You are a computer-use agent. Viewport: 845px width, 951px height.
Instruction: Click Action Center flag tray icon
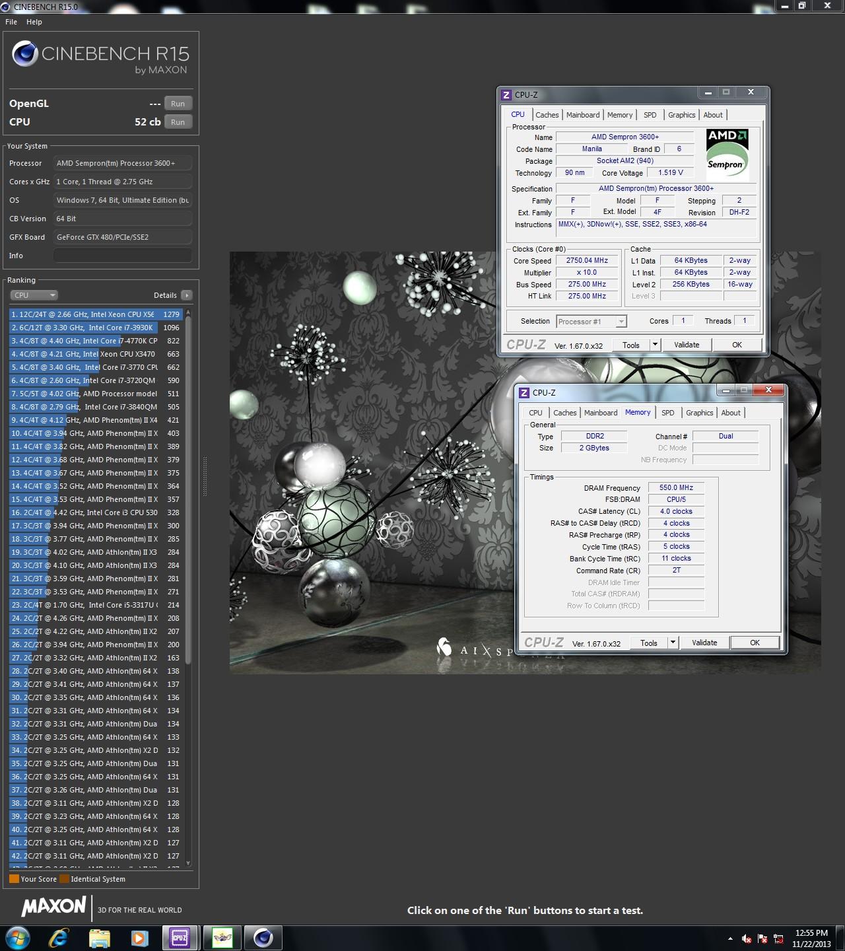click(x=763, y=938)
